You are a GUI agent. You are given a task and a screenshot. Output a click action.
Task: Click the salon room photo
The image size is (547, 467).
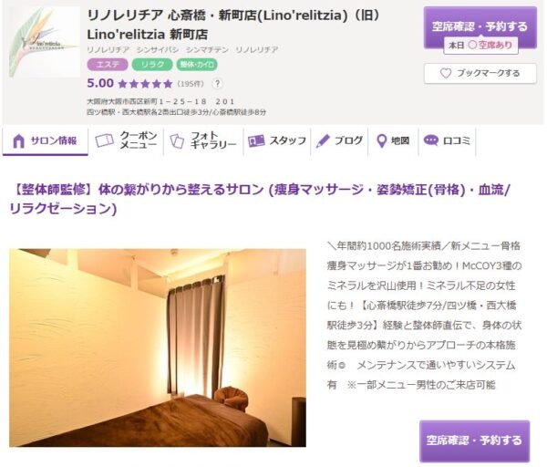click(158, 348)
